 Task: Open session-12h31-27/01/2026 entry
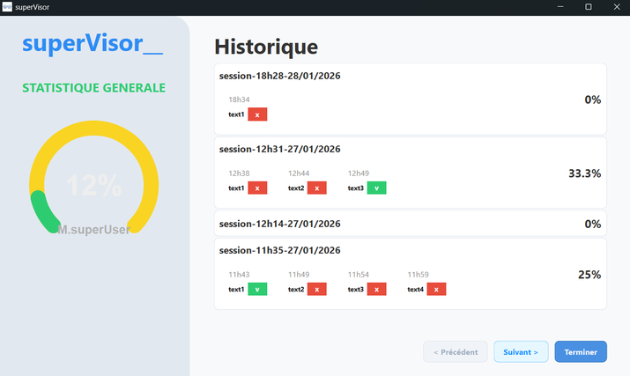[x=411, y=173]
